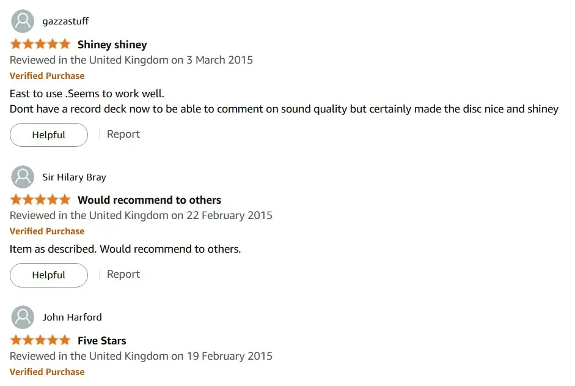This screenshot has height=386, width=575.
Task: Open Sir Hilary Bray's profile name
Action: (74, 177)
